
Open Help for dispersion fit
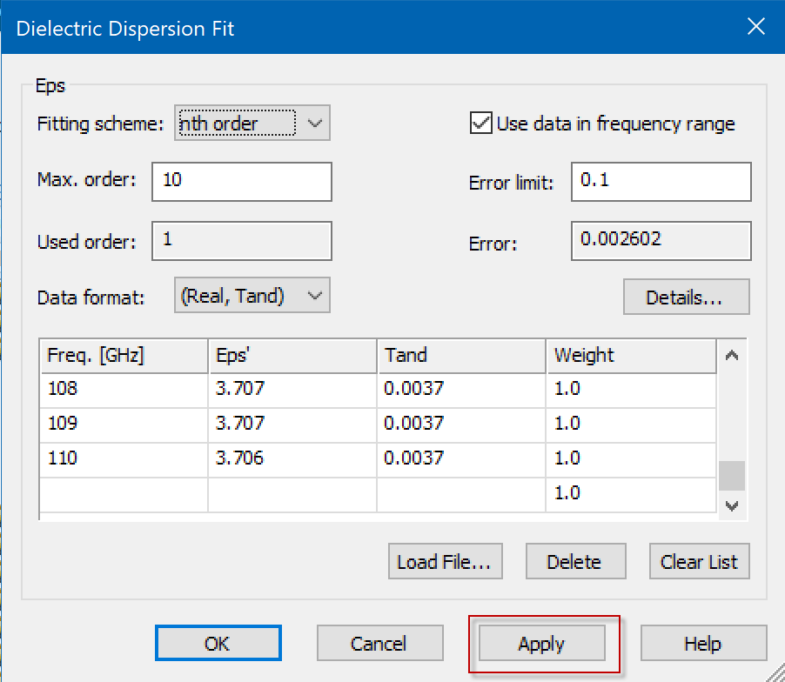(x=702, y=644)
